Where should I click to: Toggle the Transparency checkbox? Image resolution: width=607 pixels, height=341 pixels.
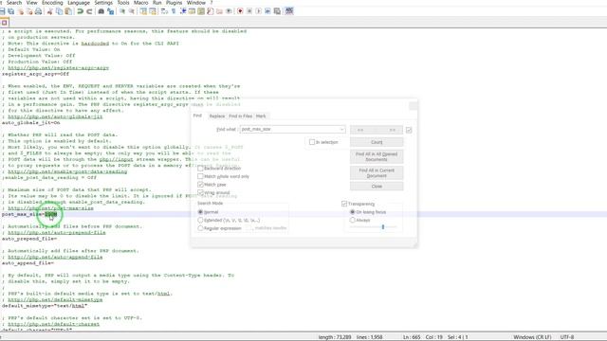tap(344, 204)
